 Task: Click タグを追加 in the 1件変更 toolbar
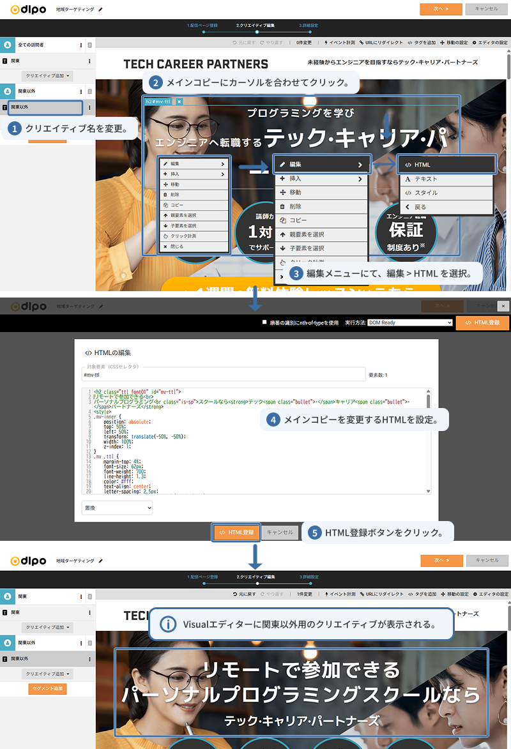422,594
